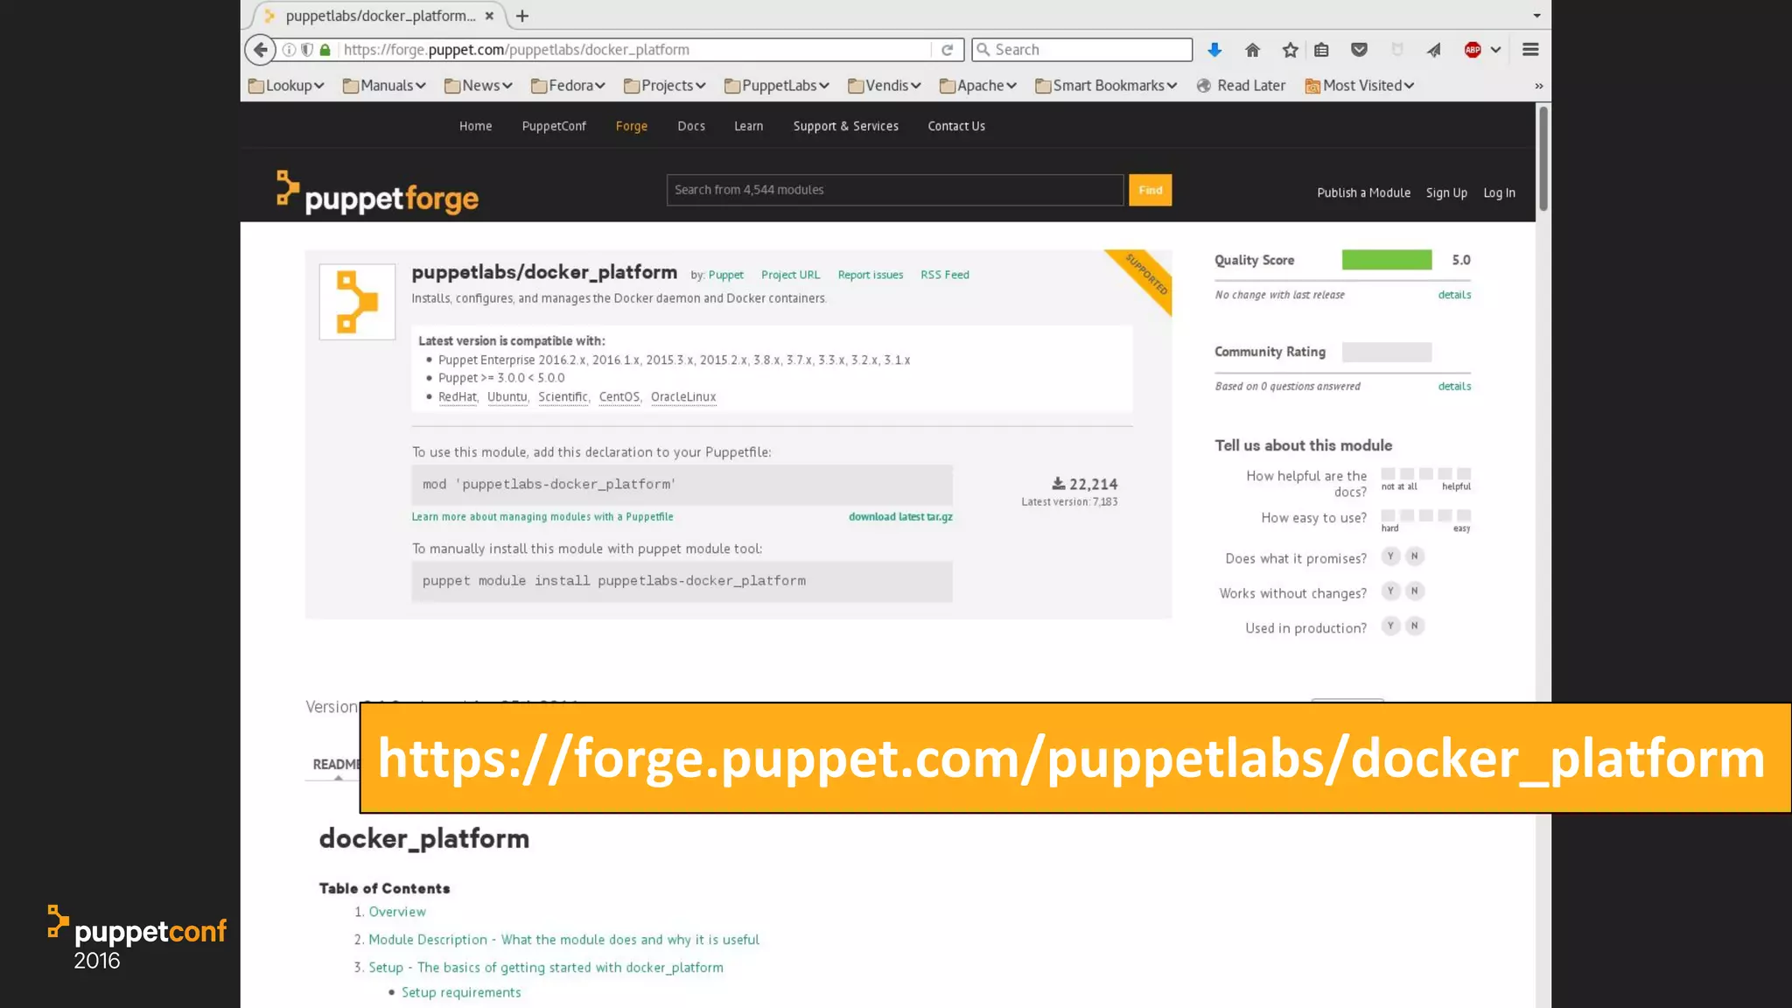Image resolution: width=1792 pixels, height=1008 pixels.
Task: Open the site information (i) icon
Action: point(289,50)
